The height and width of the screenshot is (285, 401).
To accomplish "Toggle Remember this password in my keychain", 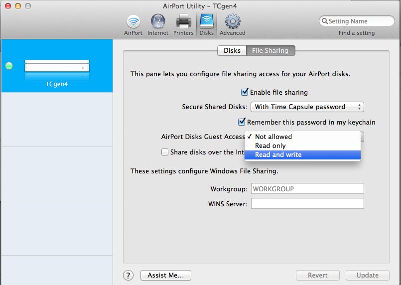I will point(242,122).
